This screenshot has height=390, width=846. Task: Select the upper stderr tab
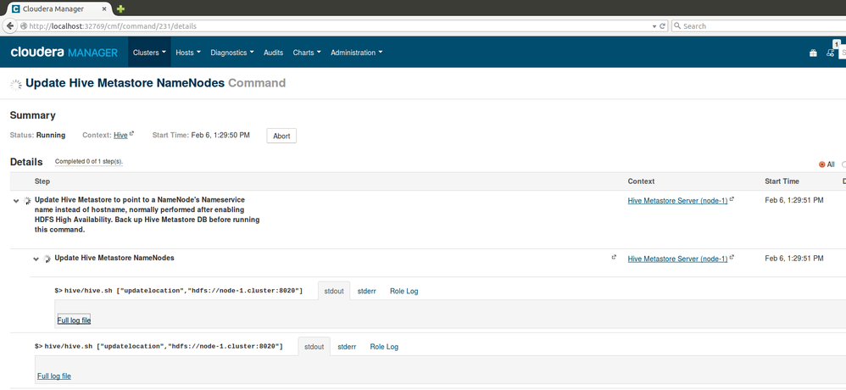click(x=367, y=291)
